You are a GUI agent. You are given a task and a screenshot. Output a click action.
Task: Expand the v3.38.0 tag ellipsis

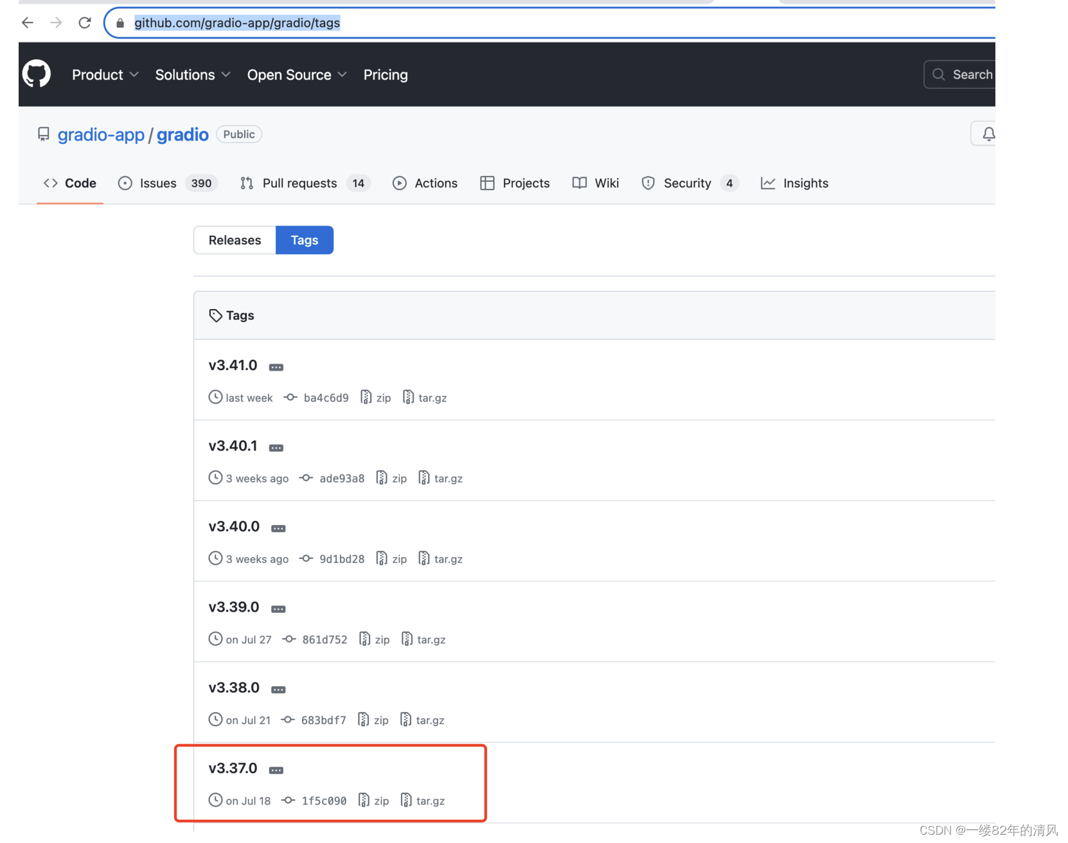click(278, 689)
